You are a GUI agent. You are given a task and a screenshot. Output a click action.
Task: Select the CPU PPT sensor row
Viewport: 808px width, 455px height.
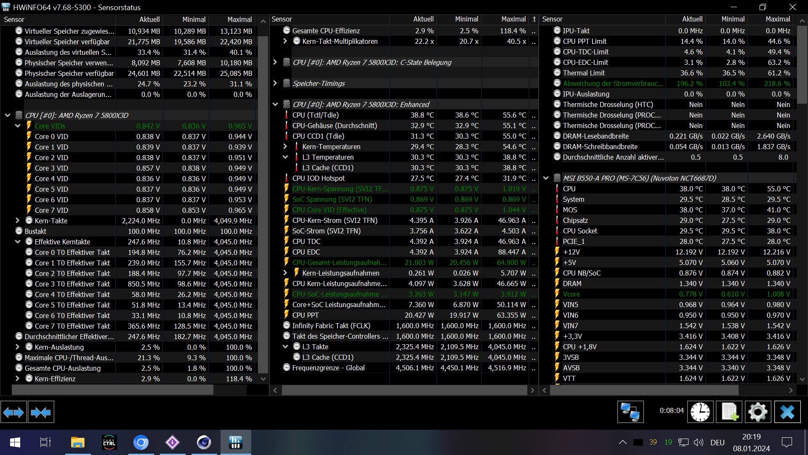306,315
